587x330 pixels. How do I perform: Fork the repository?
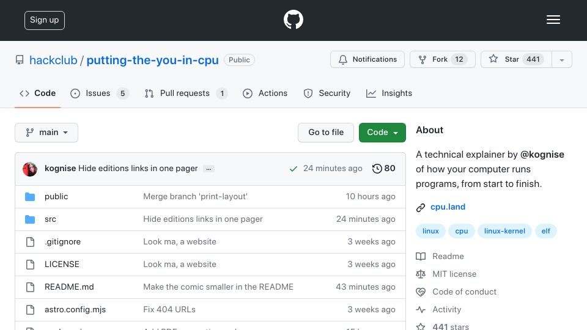click(443, 59)
